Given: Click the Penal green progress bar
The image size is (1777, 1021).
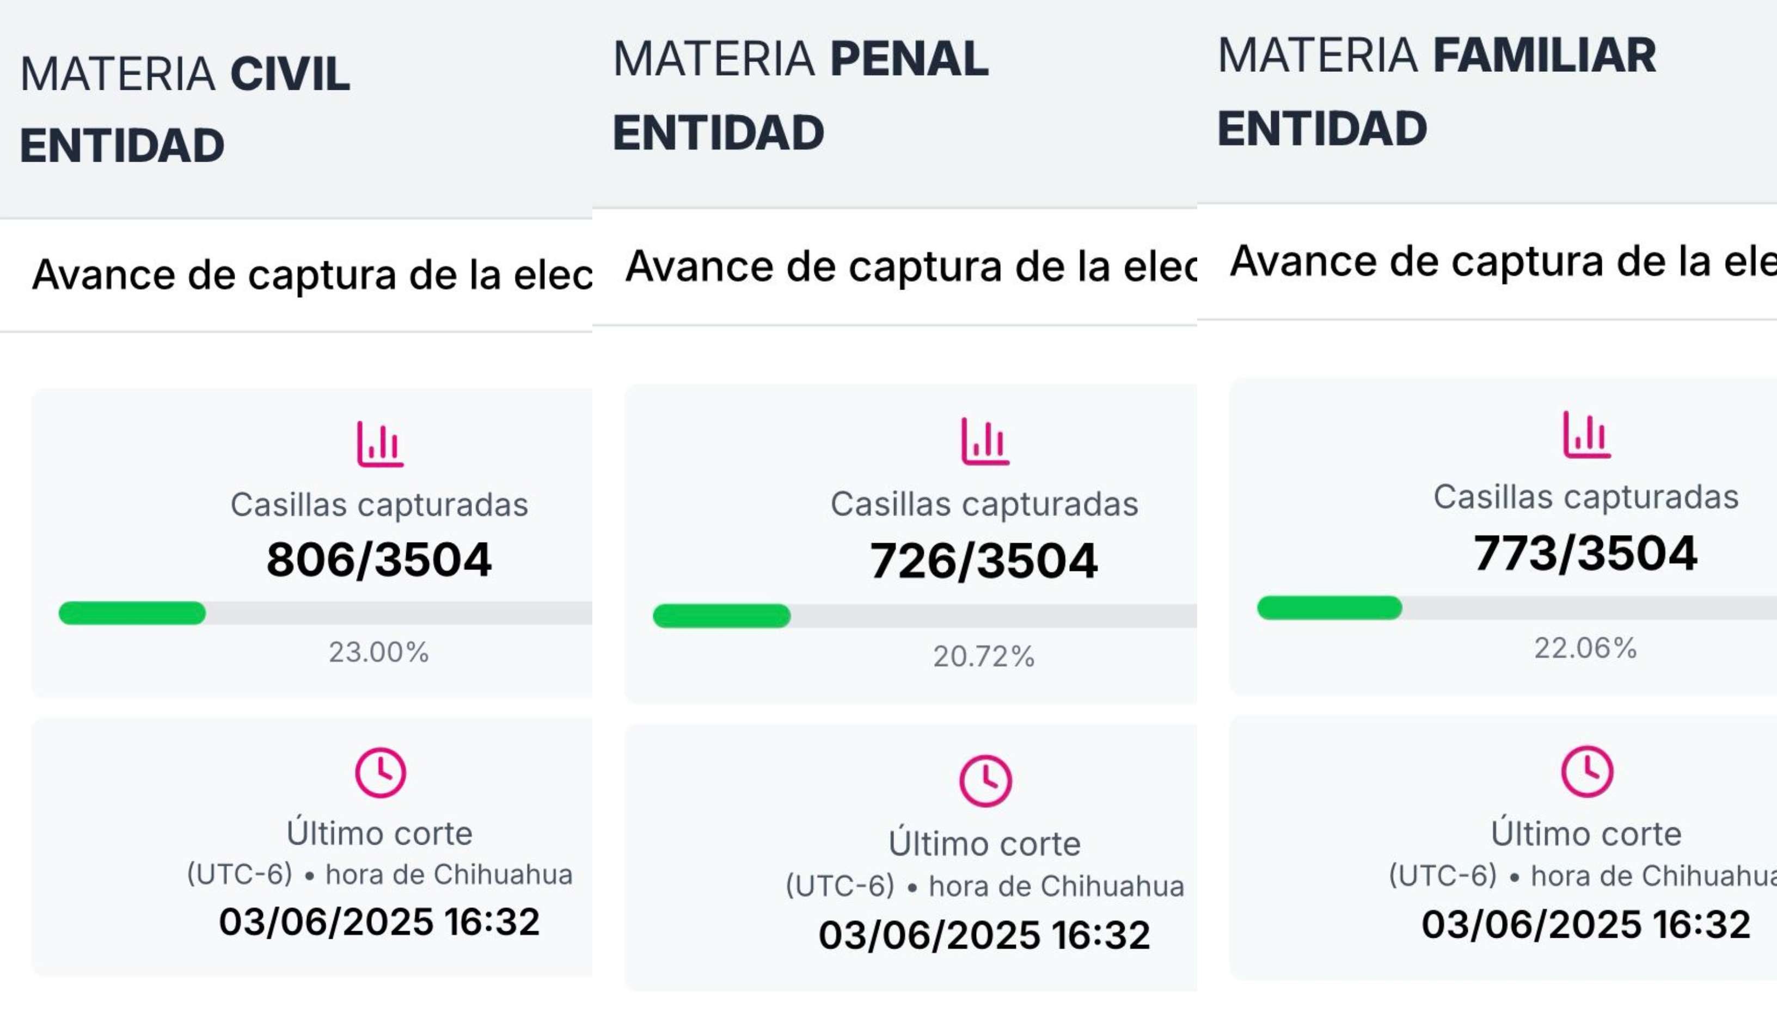Looking at the screenshot, I should 721,616.
